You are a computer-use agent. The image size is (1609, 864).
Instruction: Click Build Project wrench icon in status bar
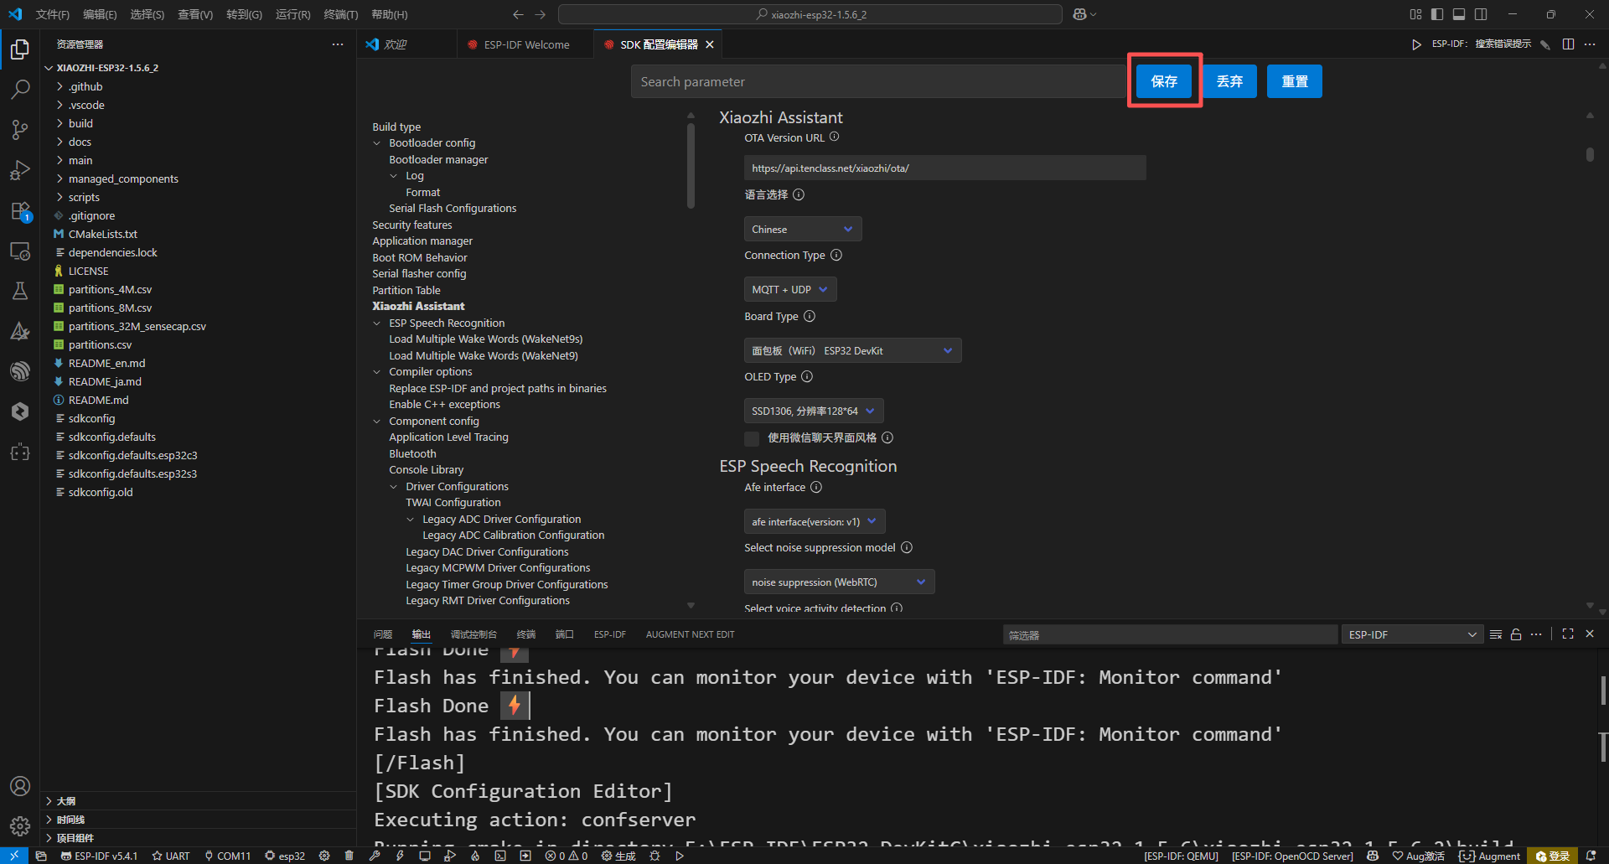[x=375, y=856]
